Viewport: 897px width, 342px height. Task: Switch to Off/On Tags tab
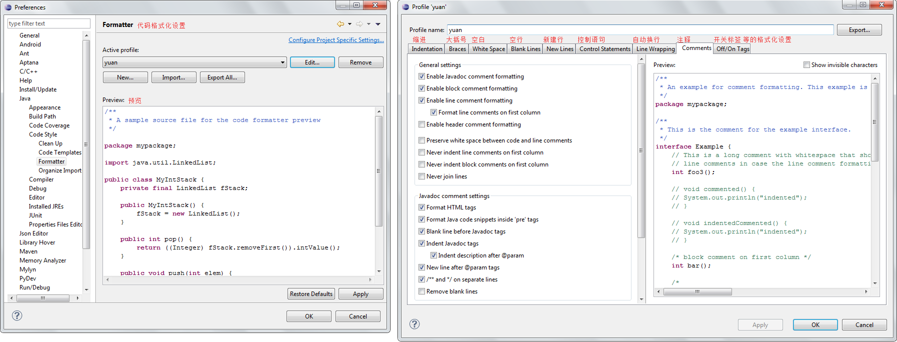(x=733, y=49)
